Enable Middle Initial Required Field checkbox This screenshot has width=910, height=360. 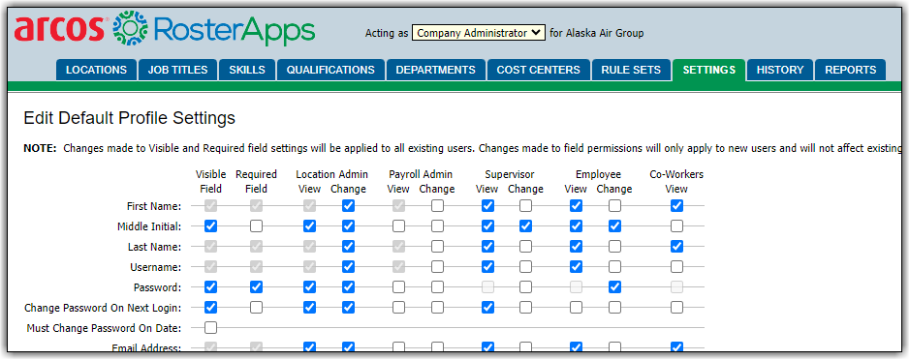pyautogui.click(x=256, y=226)
